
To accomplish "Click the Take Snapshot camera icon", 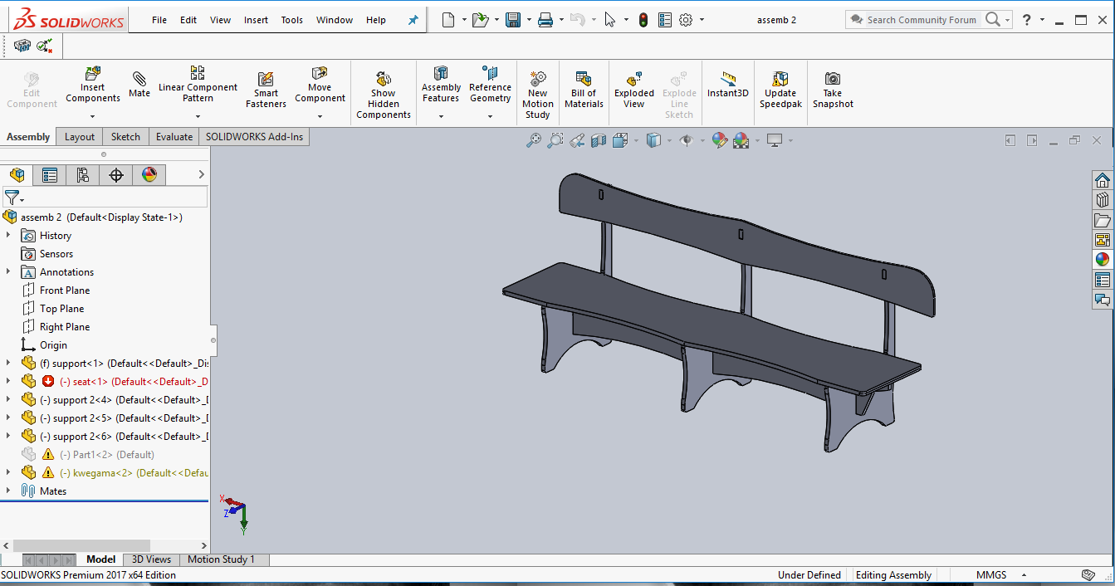I will [833, 78].
